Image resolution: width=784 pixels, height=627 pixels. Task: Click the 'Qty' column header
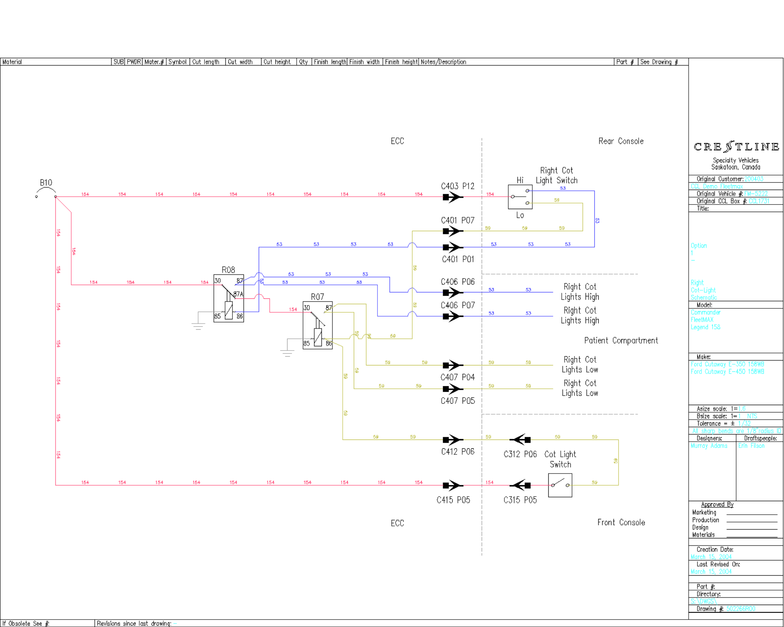click(303, 62)
